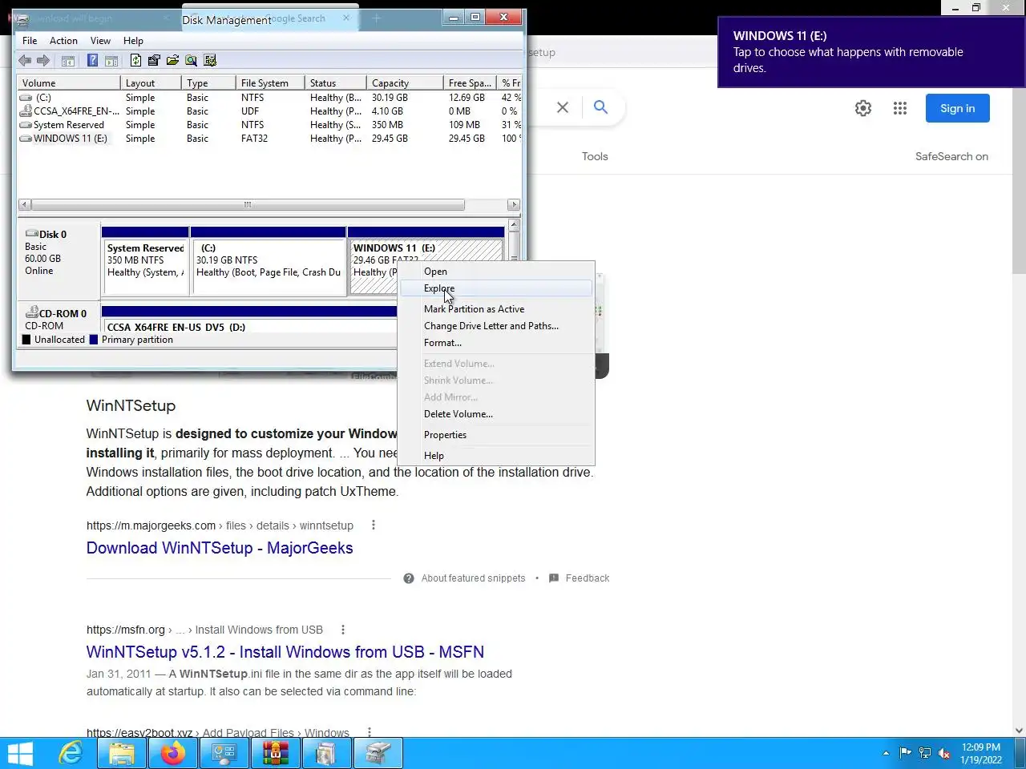Sort by the Volume column header

[68, 83]
